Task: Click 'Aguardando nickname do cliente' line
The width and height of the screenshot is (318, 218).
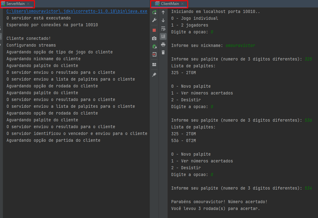Action: pos(43,59)
